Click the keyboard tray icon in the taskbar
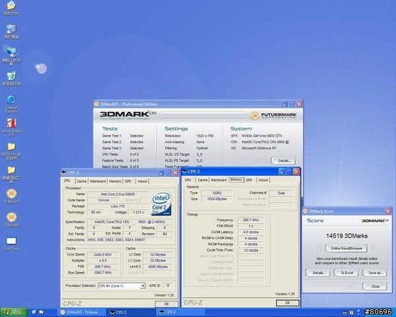Screen dimensions: 396x317 [x=345, y=312]
